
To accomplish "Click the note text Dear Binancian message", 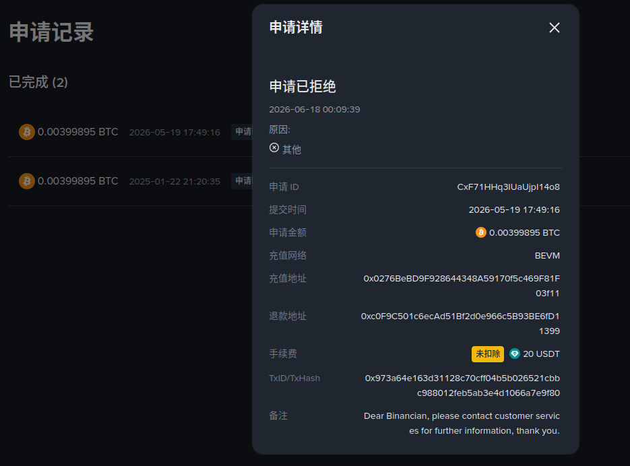I will coord(462,423).
